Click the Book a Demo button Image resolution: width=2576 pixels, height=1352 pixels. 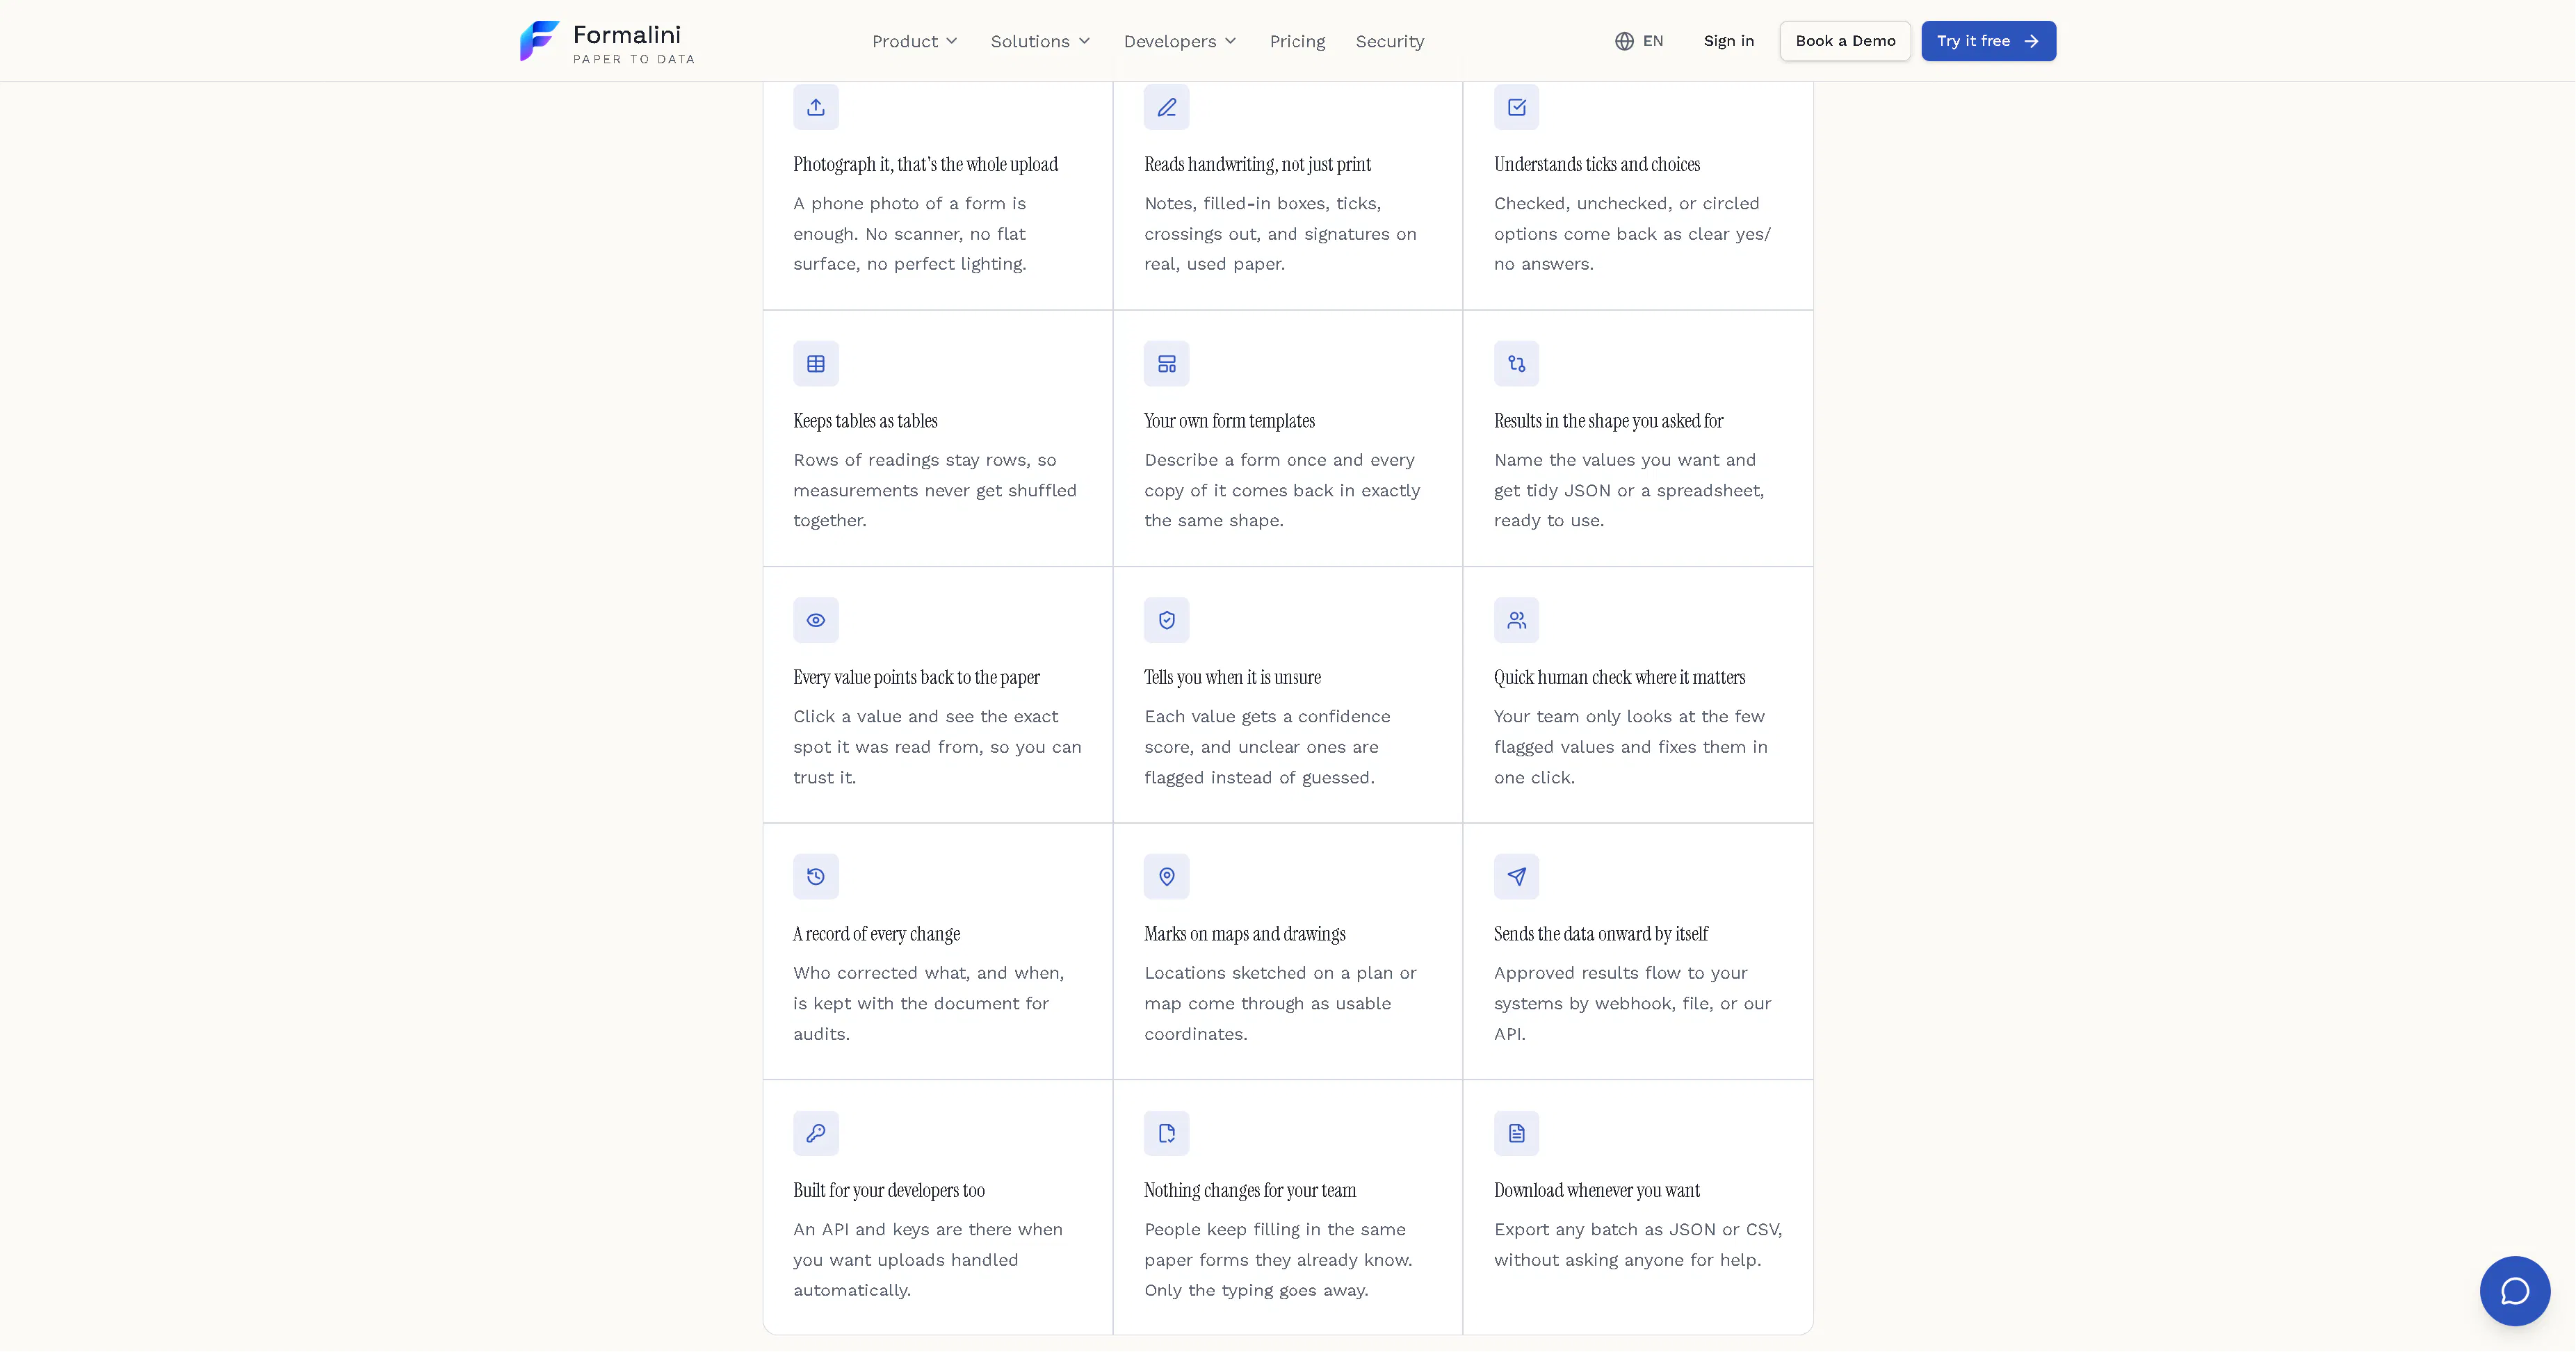1845,41
